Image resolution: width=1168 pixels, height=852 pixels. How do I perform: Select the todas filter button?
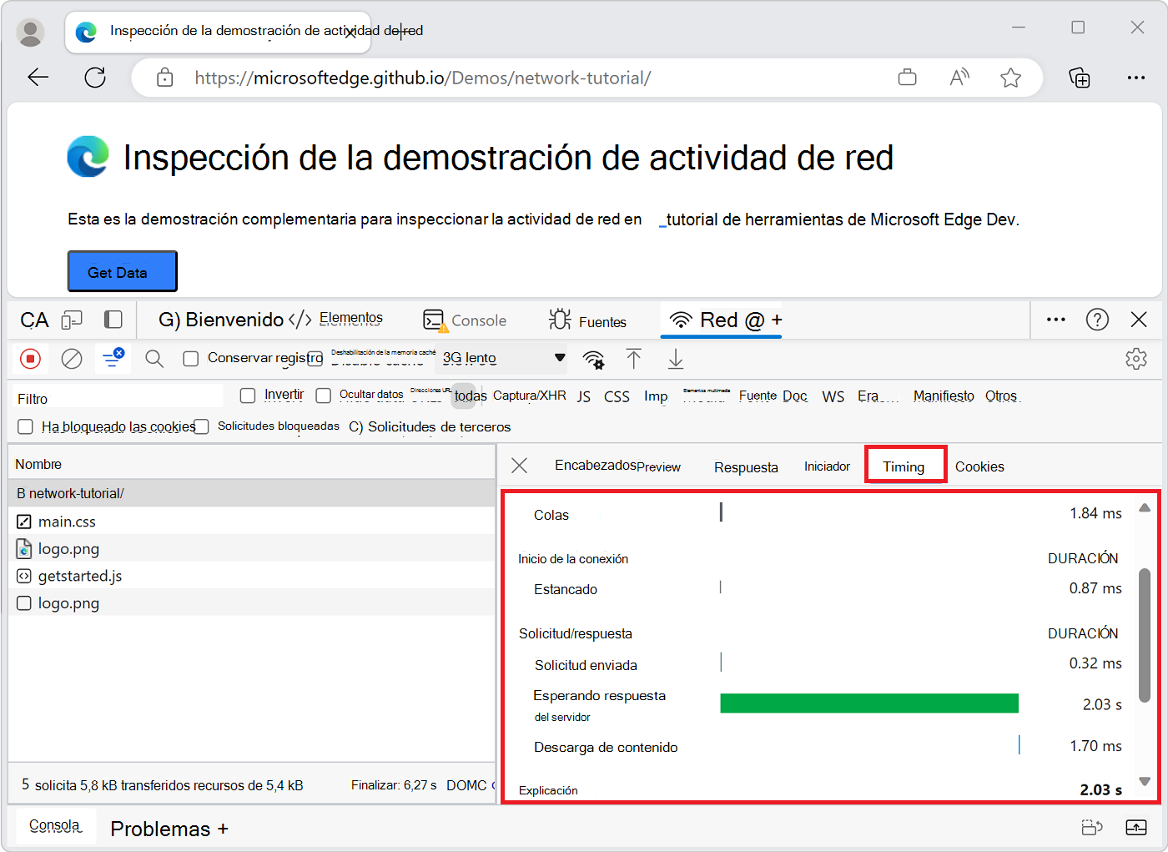(x=471, y=396)
